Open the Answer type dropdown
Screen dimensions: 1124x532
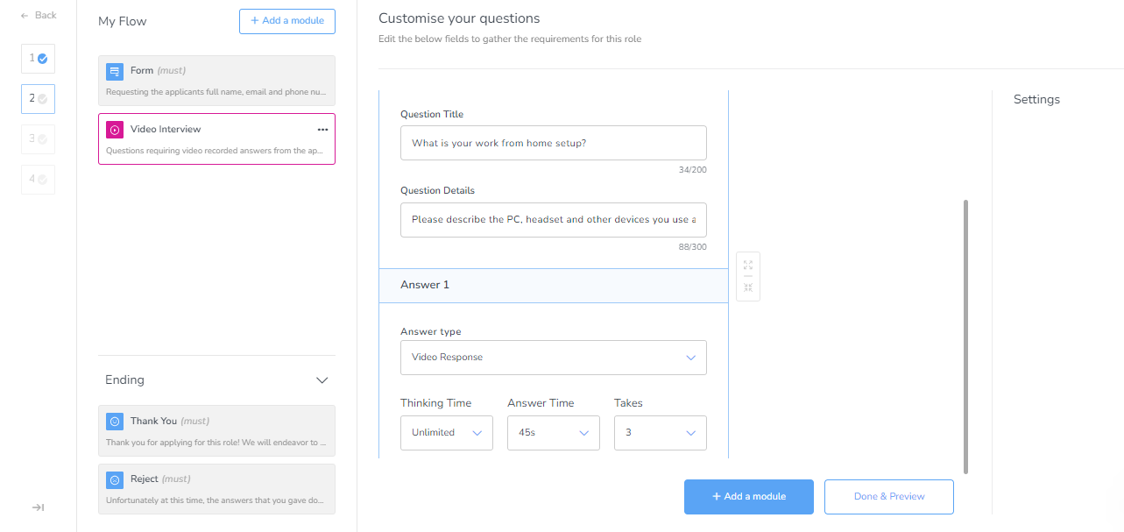coord(553,358)
